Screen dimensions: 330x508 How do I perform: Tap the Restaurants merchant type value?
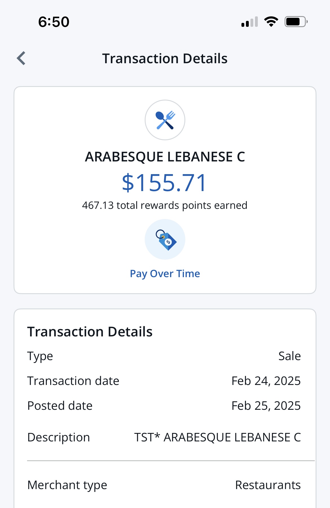268,485
